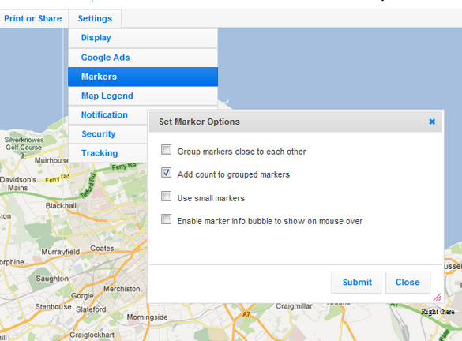Click the Murrayfield label on the map
This screenshot has width=462, height=341.
click(x=60, y=252)
